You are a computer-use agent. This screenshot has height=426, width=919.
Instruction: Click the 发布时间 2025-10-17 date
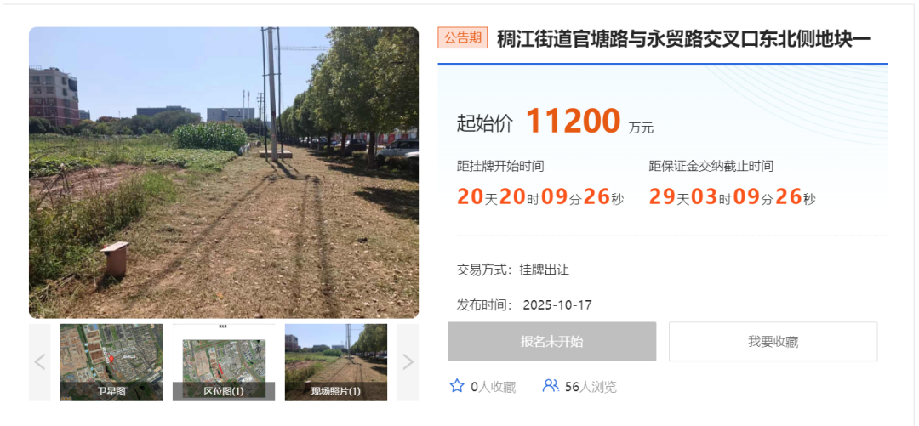pos(524,305)
